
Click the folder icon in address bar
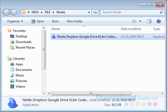point(24,12)
